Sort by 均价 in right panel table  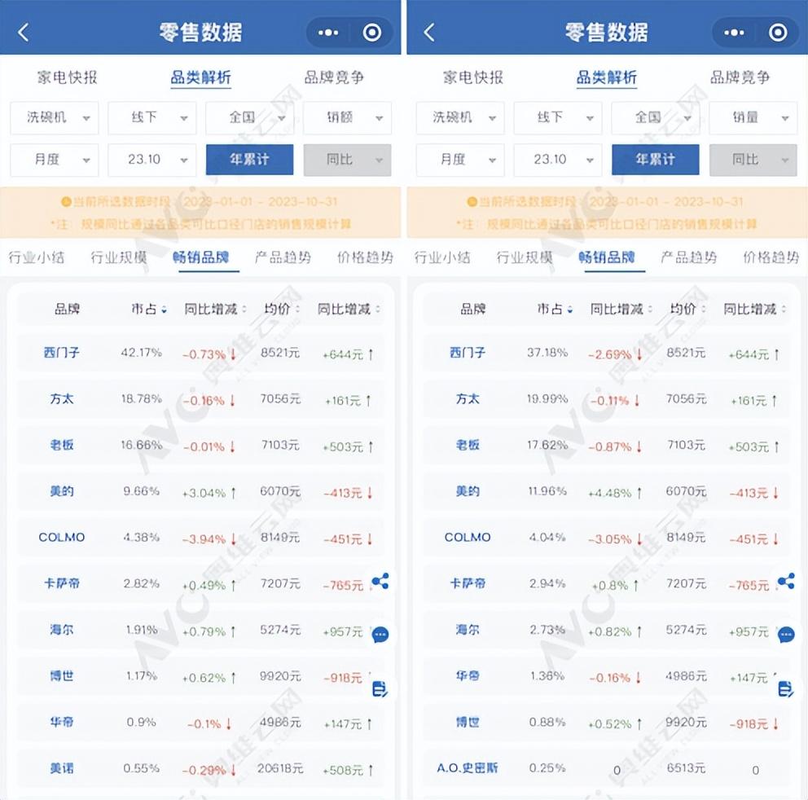687,310
